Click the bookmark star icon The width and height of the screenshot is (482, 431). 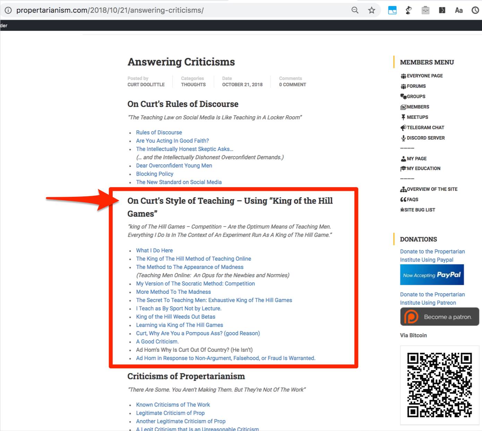(x=371, y=10)
